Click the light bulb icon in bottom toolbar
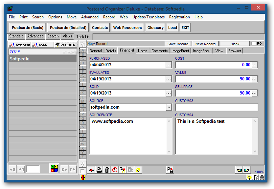 138,170
